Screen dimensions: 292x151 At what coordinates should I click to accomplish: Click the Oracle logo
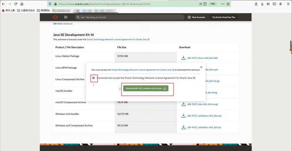(x=55, y=17)
